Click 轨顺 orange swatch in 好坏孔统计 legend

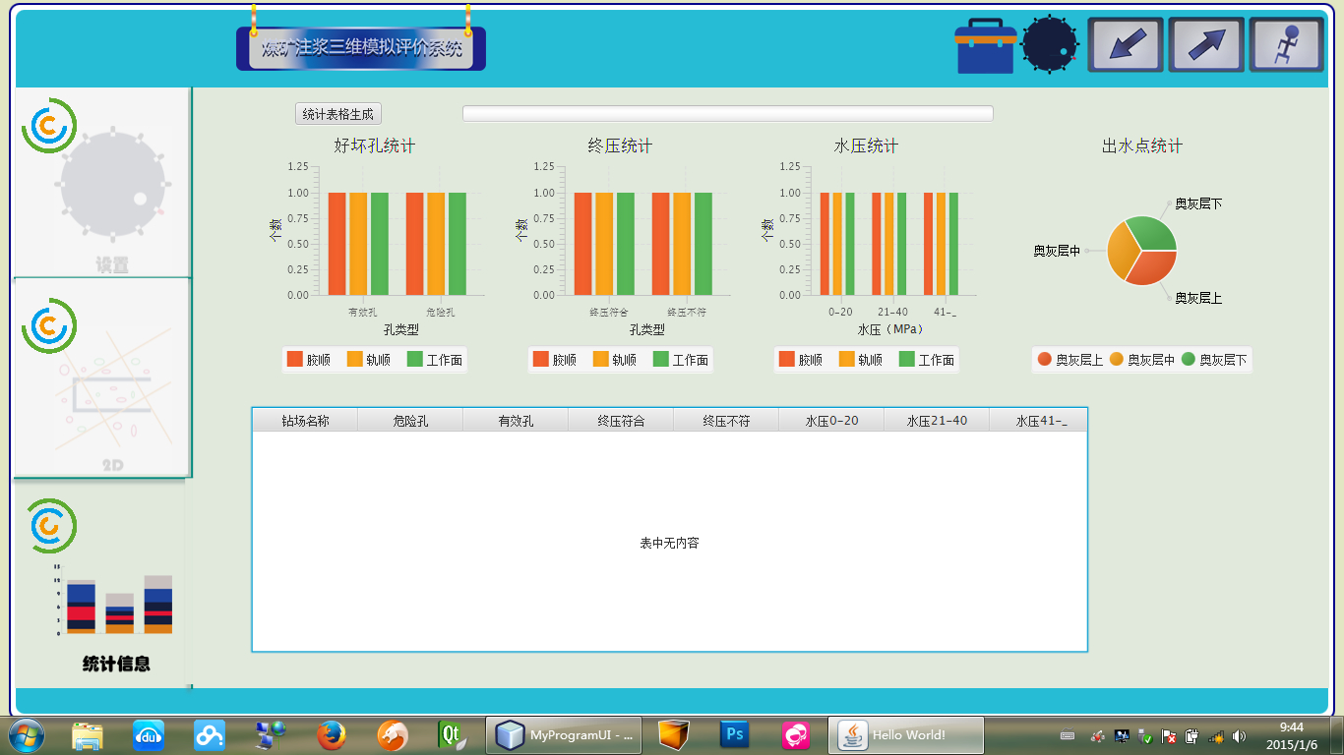click(355, 360)
